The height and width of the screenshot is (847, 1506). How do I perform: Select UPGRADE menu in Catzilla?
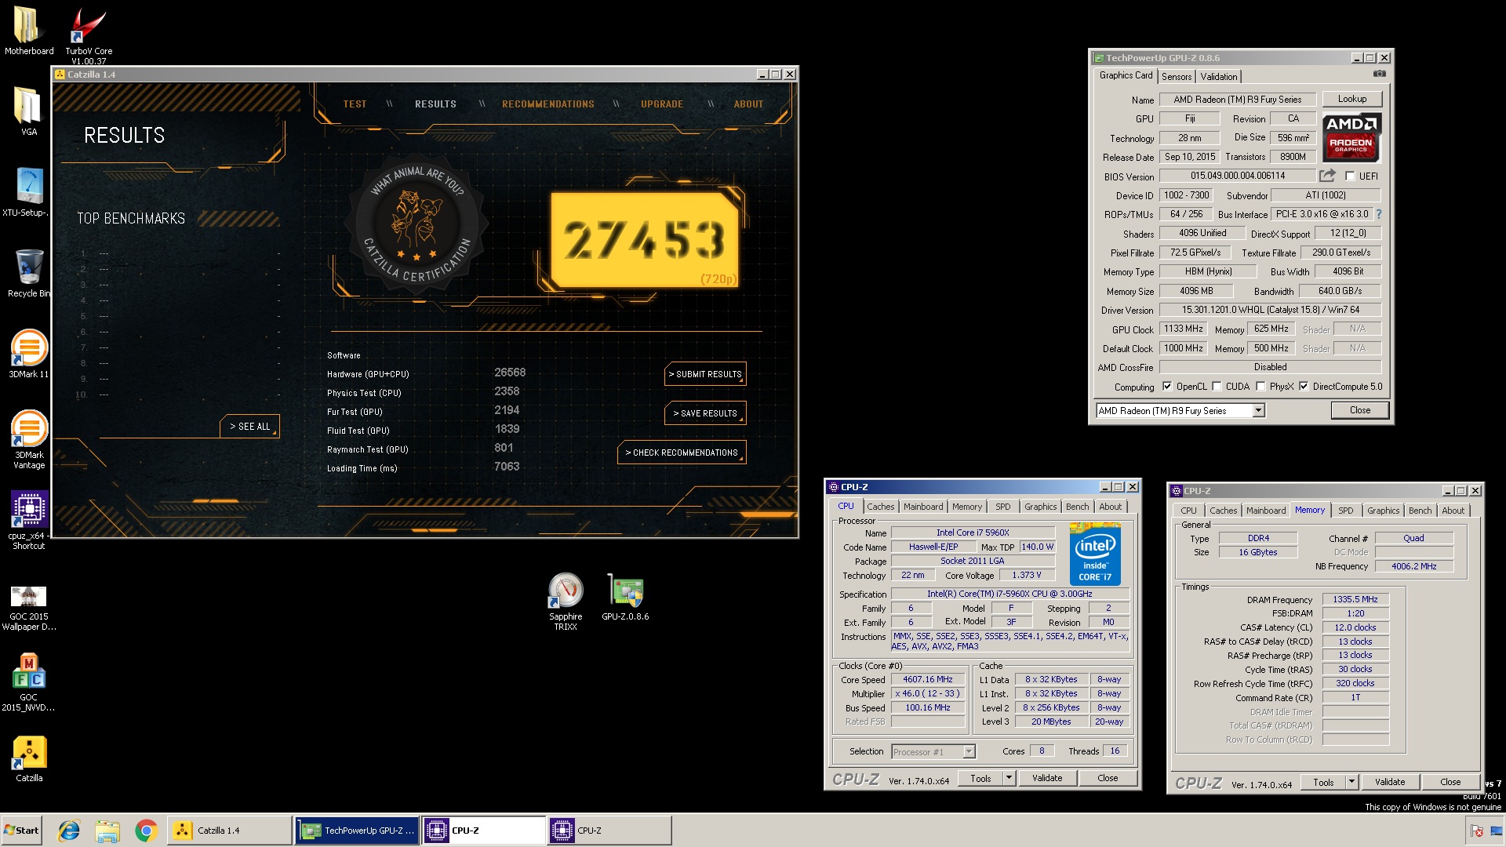click(x=662, y=104)
